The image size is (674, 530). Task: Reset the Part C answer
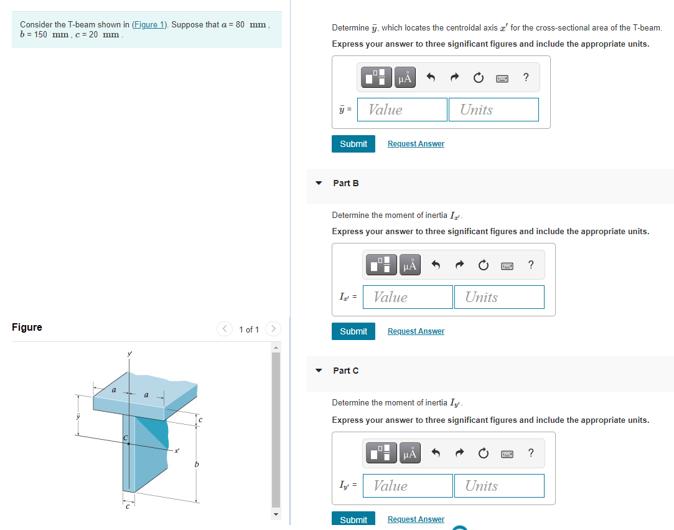(483, 453)
